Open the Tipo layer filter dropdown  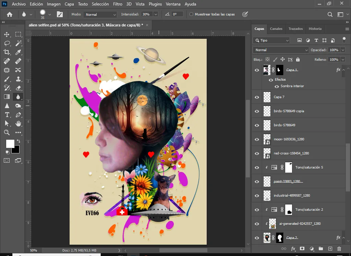pos(271,40)
